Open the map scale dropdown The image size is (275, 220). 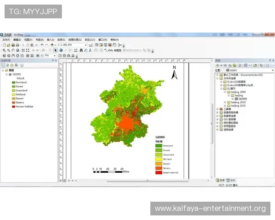[86, 45]
